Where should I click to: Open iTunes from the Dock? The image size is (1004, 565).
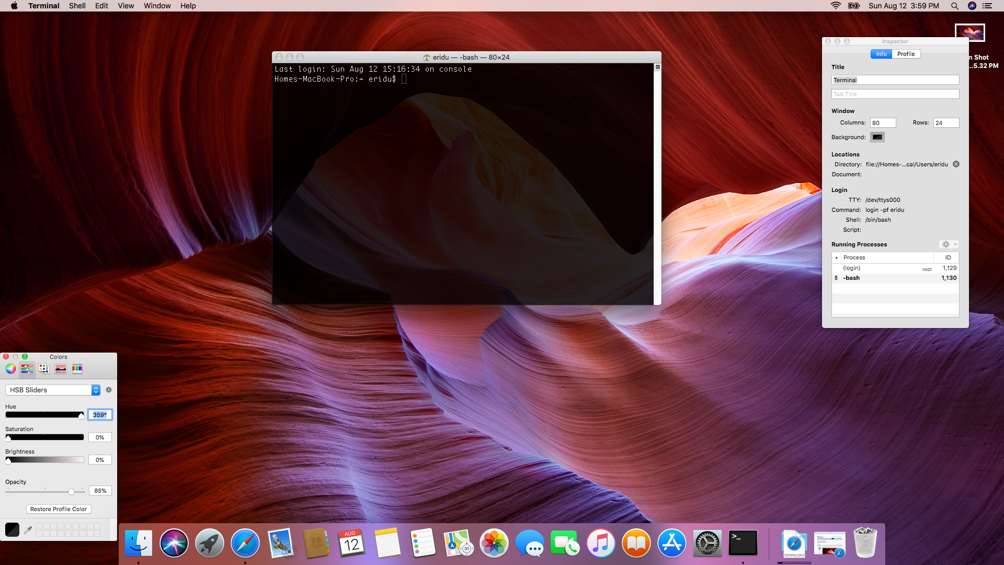click(601, 543)
